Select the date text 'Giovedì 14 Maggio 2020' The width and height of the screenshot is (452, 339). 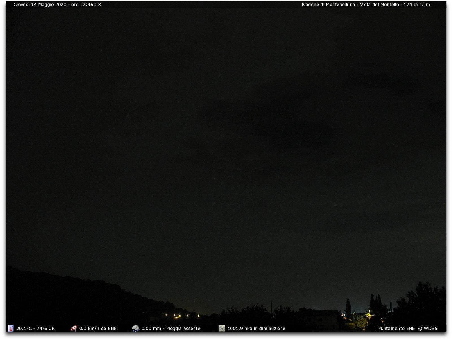[40, 5]
